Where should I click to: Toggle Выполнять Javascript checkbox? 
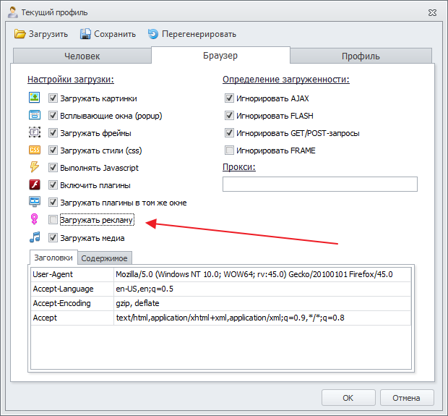(x=53, y=168)
